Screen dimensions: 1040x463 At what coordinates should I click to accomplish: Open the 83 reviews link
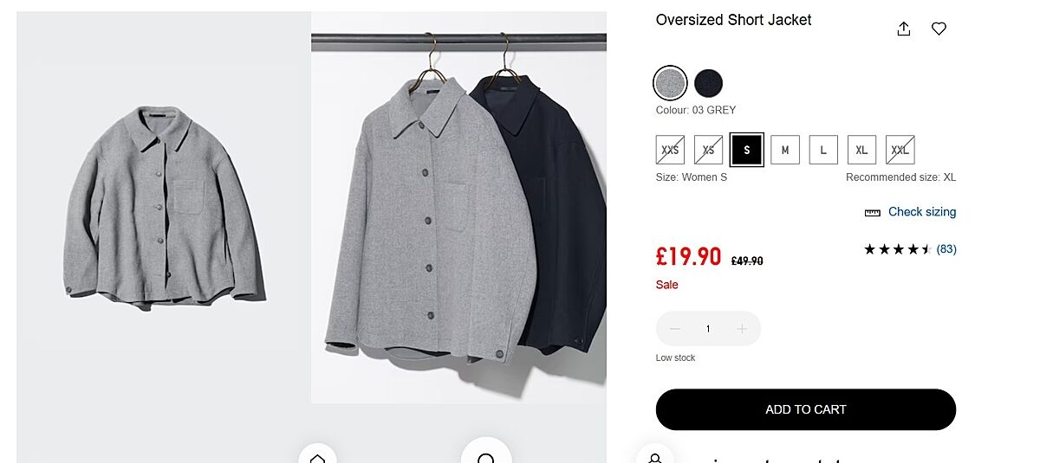946,249
